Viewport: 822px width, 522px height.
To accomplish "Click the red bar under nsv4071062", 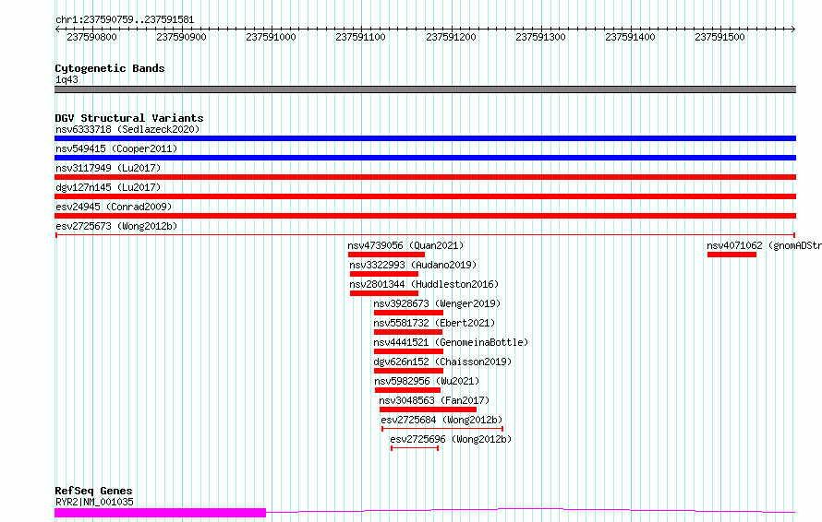I will (x=731, y=255).
